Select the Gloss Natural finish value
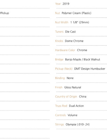This screenshot has height=139, width=107. [x=72, y=87]
